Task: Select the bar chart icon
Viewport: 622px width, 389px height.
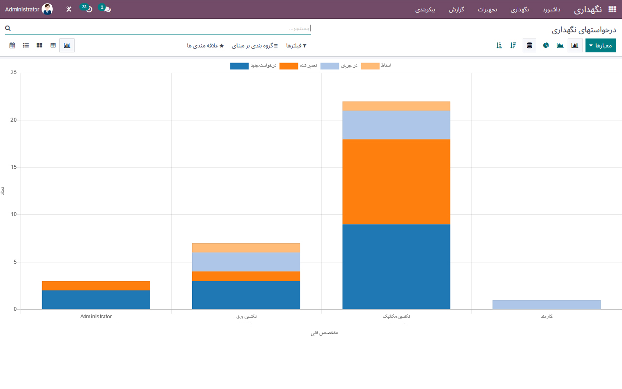Action: tap(575, 45)
